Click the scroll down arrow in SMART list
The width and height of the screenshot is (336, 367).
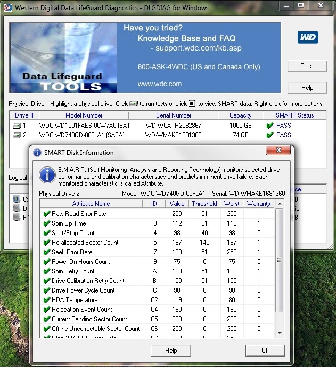point(280,333)
